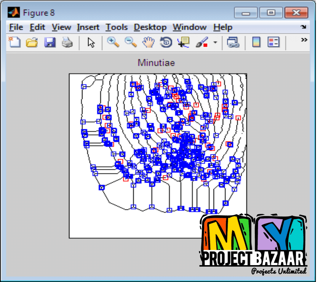Select the Rotate 3D tool
Viewport: 323px width, 282px height.
tap(166, 42)
